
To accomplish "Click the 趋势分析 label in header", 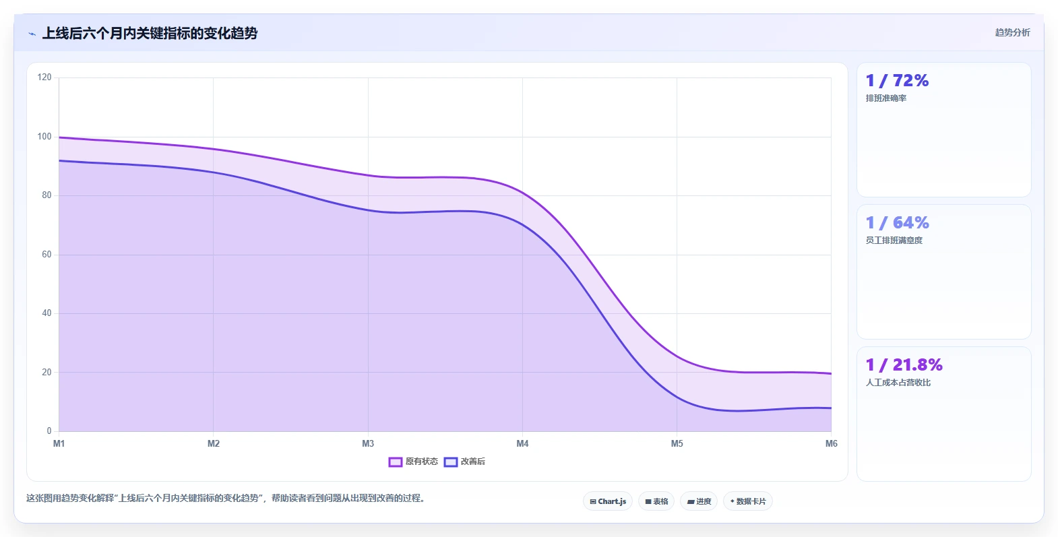I will click(x=1012, y=32).
